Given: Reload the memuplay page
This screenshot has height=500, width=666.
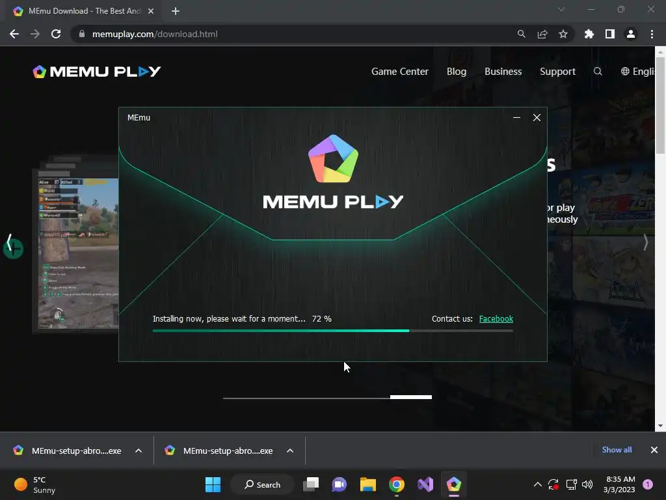Looking at the screenshot, I should pyautogui.click(x=56, y=34).
